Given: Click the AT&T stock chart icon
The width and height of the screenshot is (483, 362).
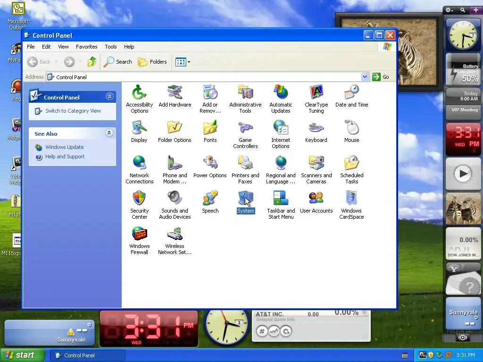Looking at the screenshot, I should click(274, 331).
